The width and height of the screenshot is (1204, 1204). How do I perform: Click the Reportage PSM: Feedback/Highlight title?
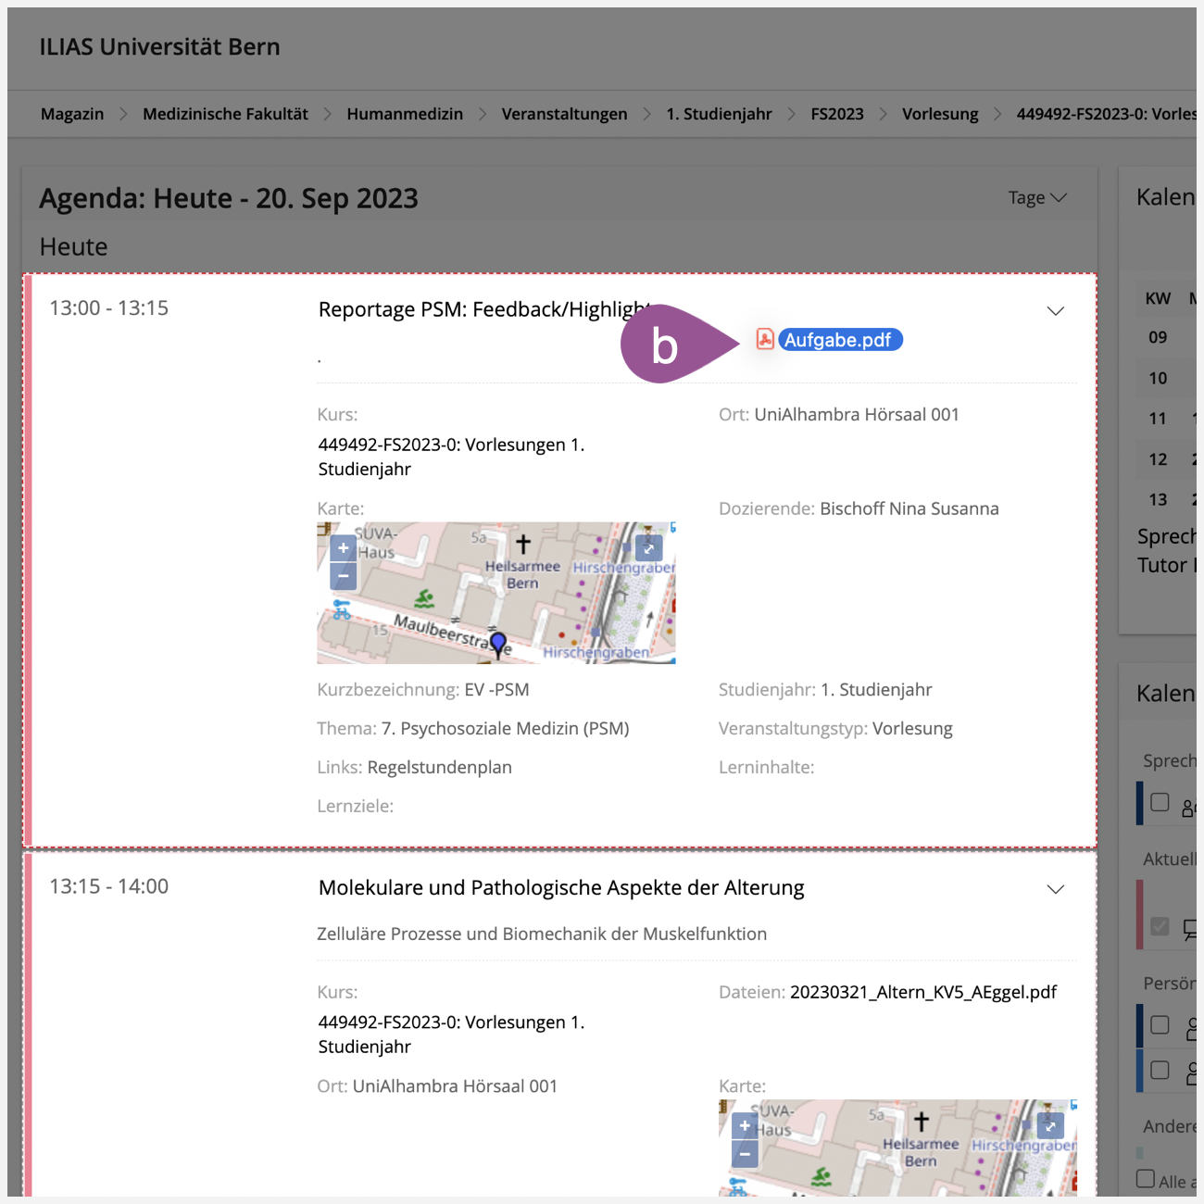click(x=482, y=309)
